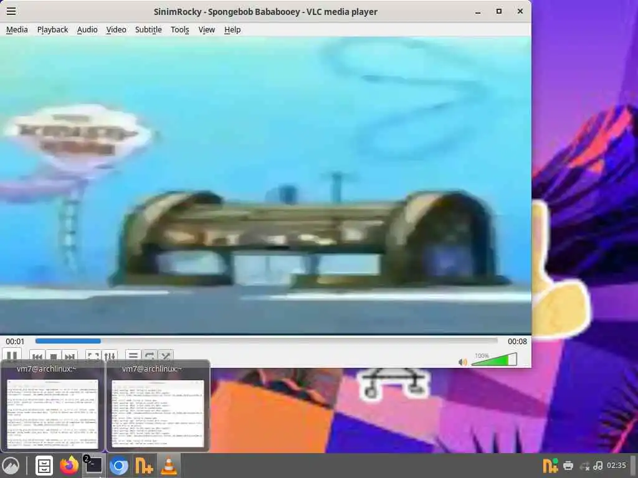
Task: Click the VLC cone taskbar icon
Action: click(169, 466)
